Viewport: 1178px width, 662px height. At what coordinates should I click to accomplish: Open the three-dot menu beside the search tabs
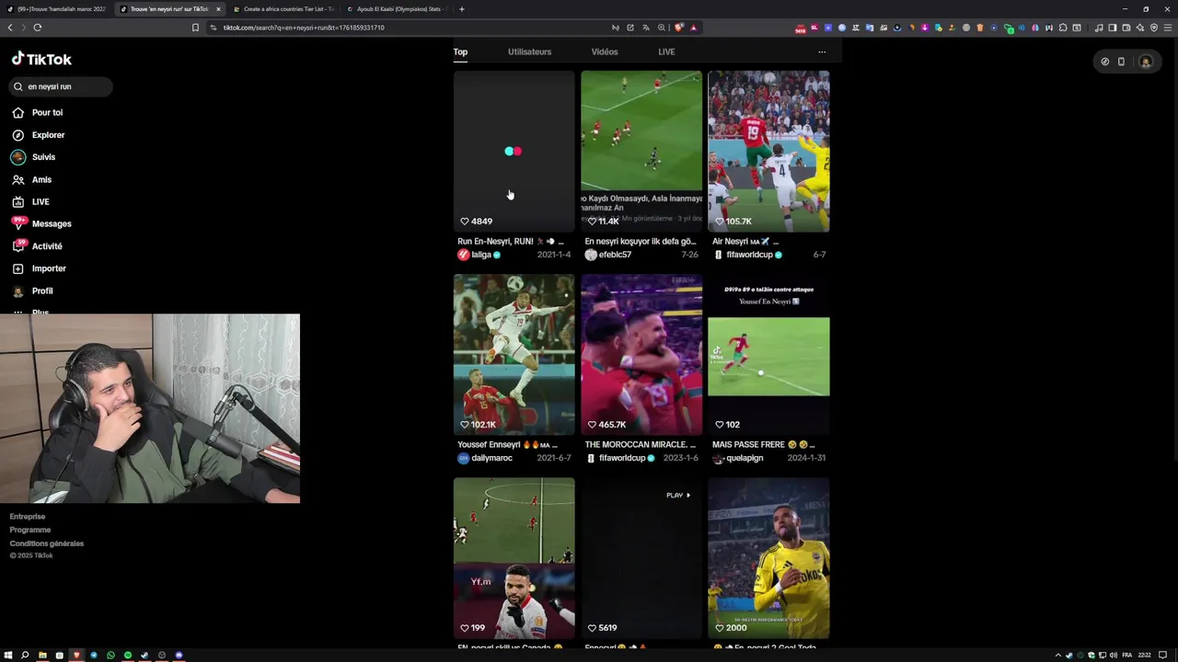tap(822, 51)
